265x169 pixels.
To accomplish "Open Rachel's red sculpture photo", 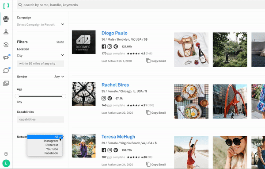I will pos(230,101).
